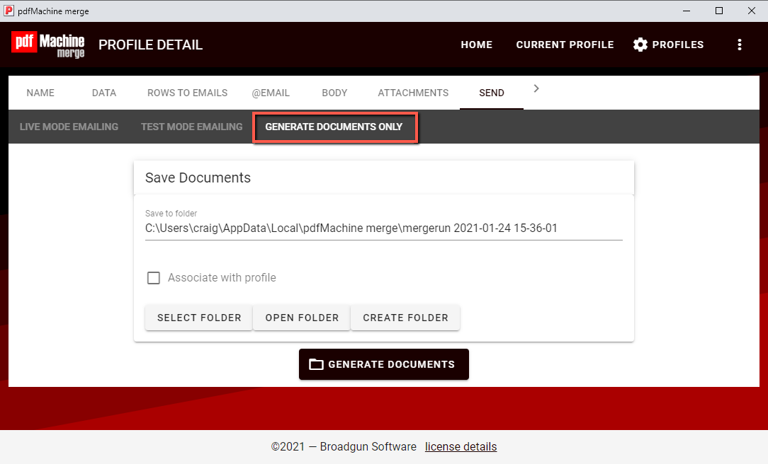Switch to Test Mode Emailing
Image resolution: width=768 pixels, height=464 pixels.
(191, 127)
